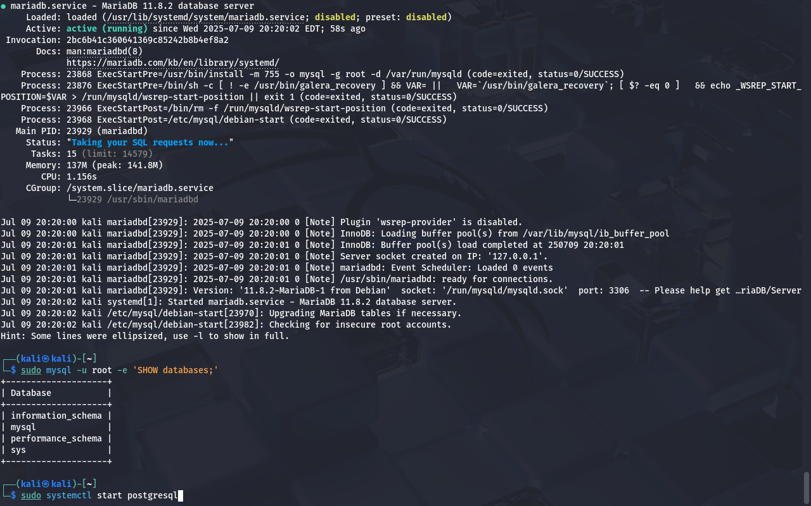Click the 'port: 3306' text

604,290
